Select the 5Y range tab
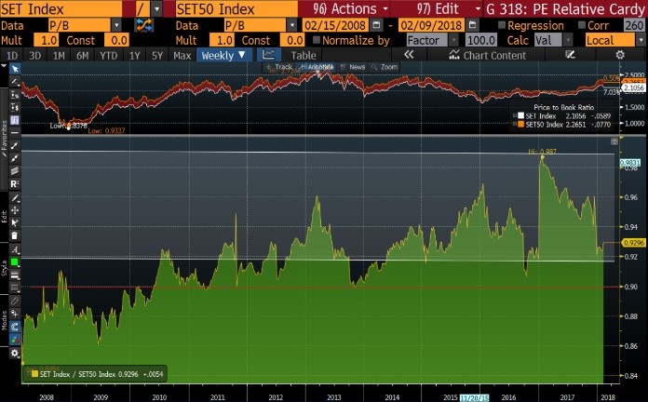This screenshot has height=402, width=648. point(157,55)
